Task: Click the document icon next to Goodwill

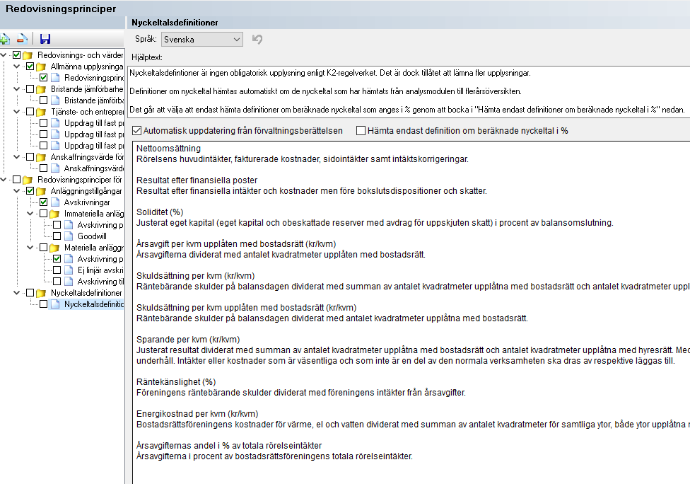Action: click(68, 236)
